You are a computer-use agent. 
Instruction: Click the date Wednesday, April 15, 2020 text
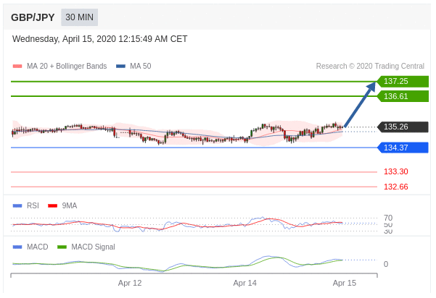99,39
